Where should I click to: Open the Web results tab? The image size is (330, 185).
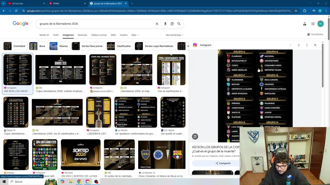pyautogui.click(x=113, y=35)
